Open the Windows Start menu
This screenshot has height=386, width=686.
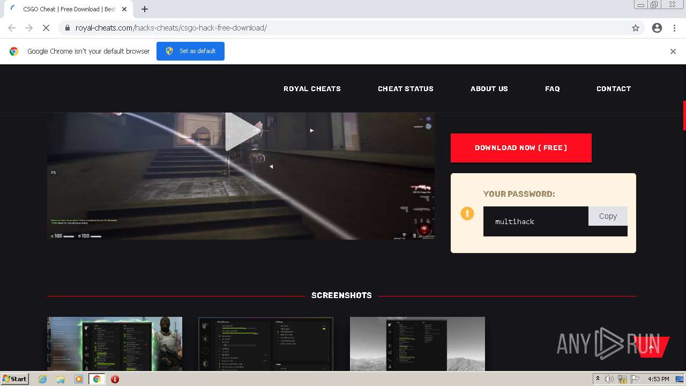tap(14, 379)
